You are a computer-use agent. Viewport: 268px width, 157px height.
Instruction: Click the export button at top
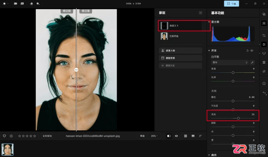click(232, 4)
